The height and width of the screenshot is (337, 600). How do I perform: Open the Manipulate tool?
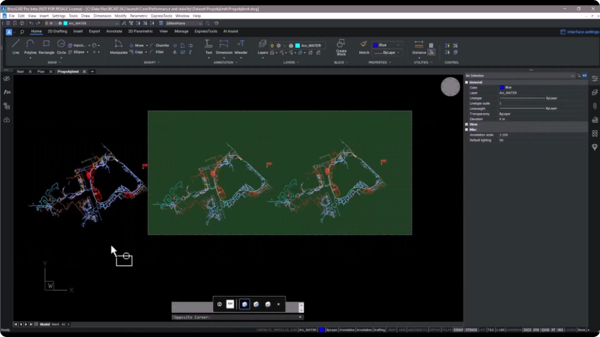(118, 46)
